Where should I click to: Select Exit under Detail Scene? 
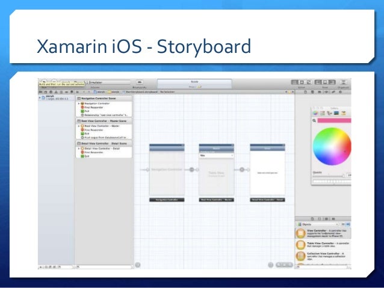[85, 156]
